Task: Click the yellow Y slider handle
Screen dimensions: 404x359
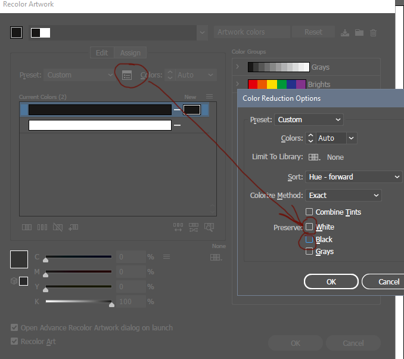Action: 46,290
